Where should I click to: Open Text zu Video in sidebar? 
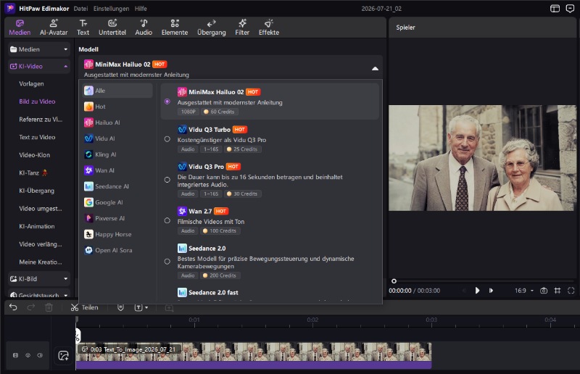click(x=37, y=137)
